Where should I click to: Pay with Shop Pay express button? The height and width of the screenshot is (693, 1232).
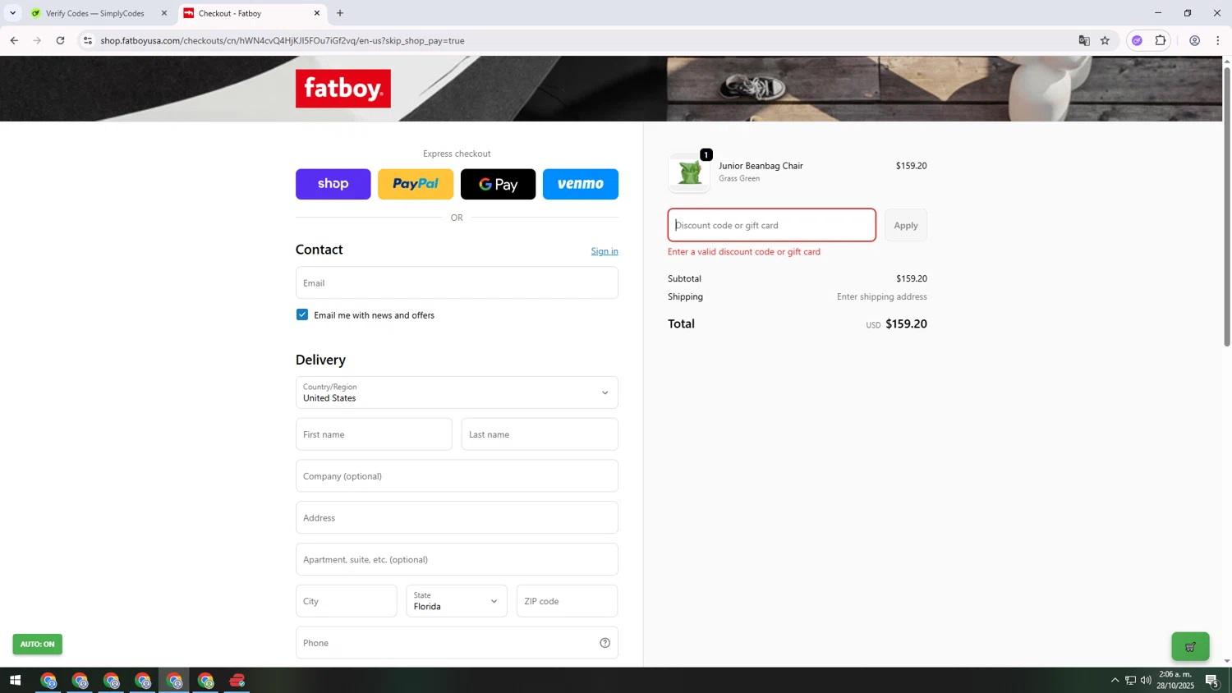333,184
